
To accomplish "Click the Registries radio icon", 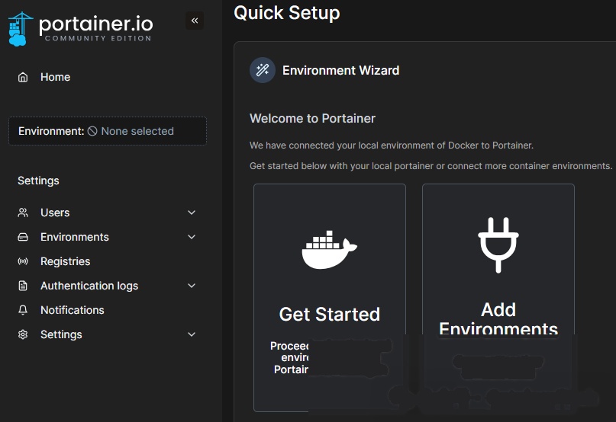I will click(x=23, y=261).
